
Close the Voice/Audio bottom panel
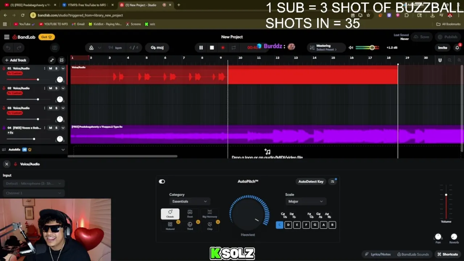point(7,164)
